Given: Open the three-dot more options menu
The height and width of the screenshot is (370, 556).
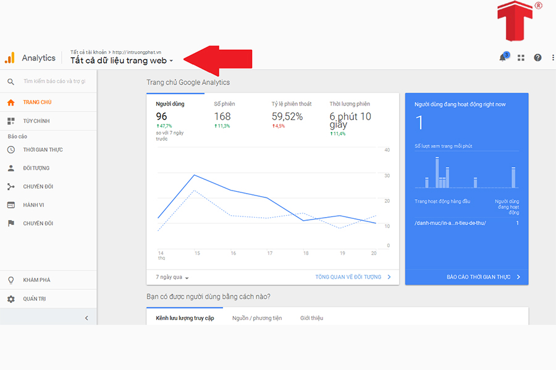Looking at the screenshot, I should tap(552, 58).
